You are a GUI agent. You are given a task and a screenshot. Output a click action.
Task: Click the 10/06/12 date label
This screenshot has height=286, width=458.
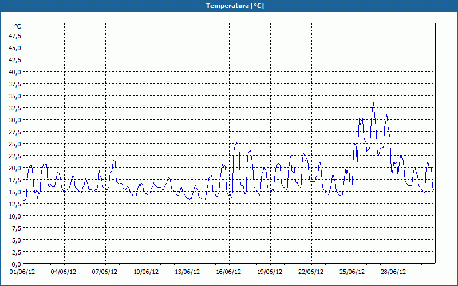146,272
